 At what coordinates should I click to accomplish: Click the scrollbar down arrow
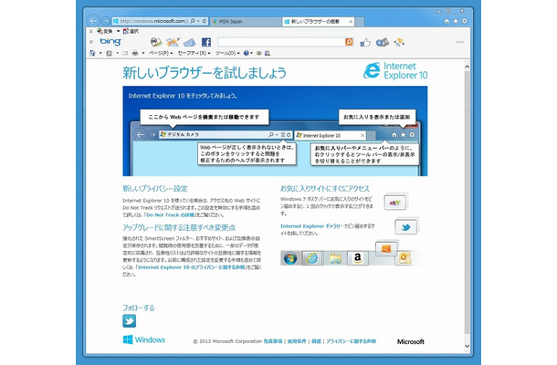(x=468, y=346)
